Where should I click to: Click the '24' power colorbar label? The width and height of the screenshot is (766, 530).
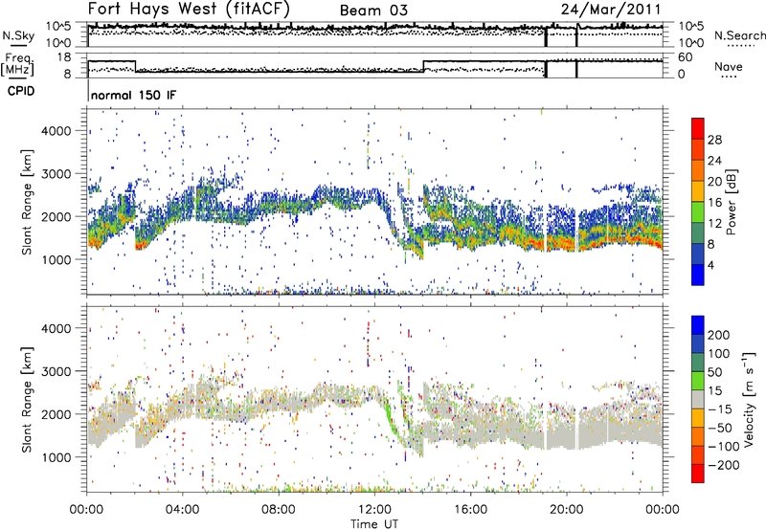click(x=714, y=161)
